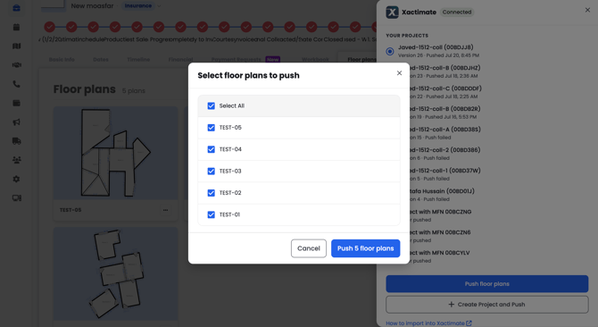
Task: Open the megaphone announcements icon
Action: tap(16, 122)
